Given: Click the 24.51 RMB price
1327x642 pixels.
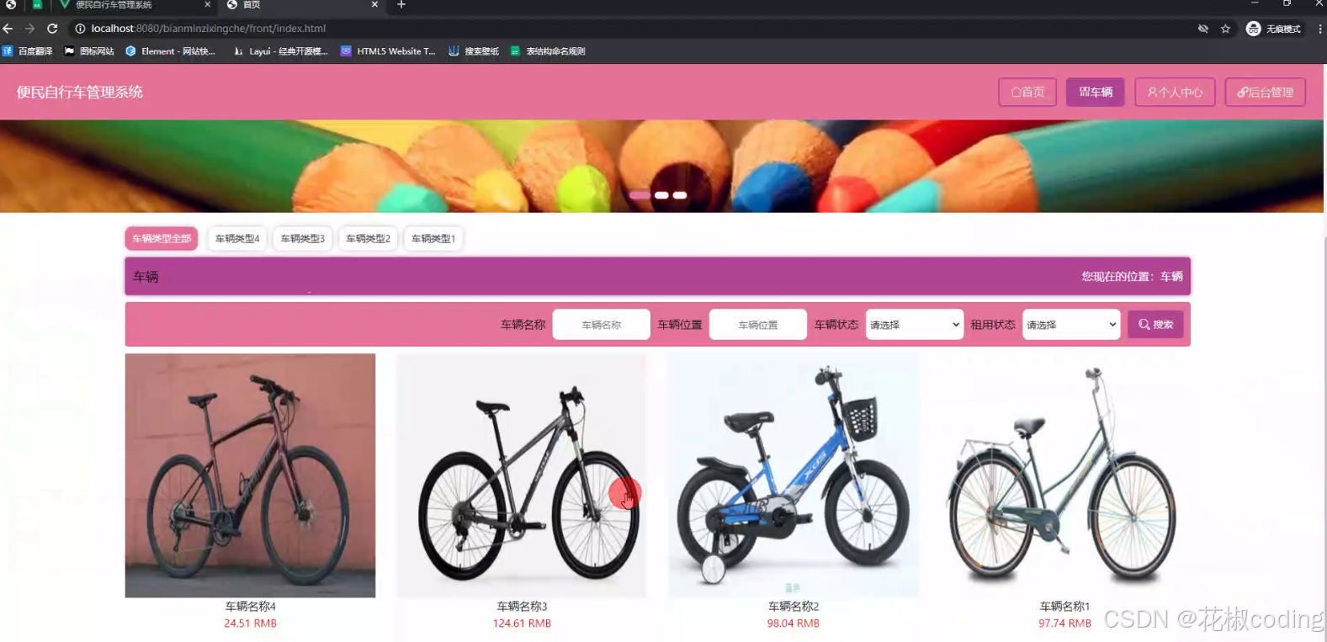Looking at the screenshot, I should (x=250, y=623).
